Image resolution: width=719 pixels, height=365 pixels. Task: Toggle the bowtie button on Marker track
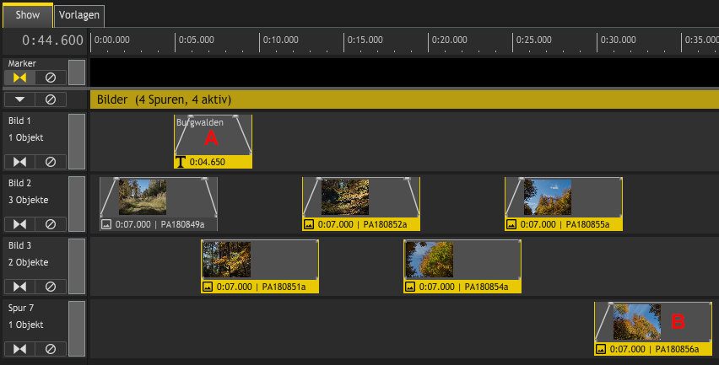pyautogui.click(x=20, y=78)
